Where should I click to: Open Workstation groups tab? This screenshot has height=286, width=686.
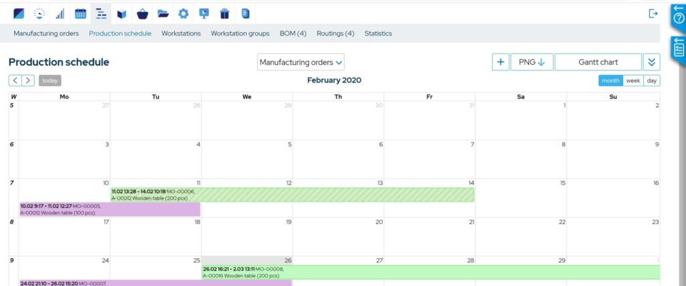pyautogui.click(x=241, y=33)
